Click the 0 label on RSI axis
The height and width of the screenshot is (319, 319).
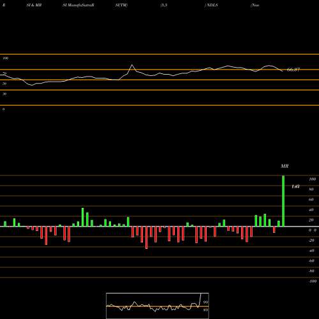coord(4,109)
